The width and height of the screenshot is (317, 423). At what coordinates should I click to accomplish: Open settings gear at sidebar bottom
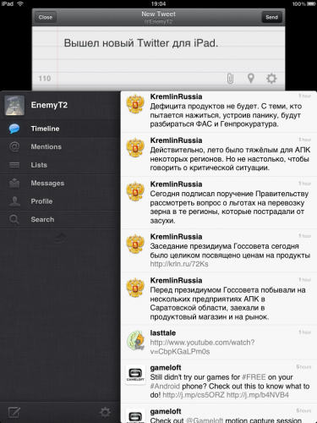105,412
